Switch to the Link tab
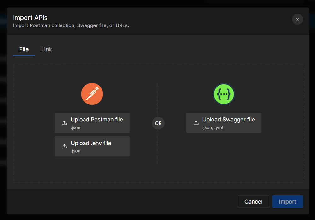315x220 pixels. [x=47, y=49]
